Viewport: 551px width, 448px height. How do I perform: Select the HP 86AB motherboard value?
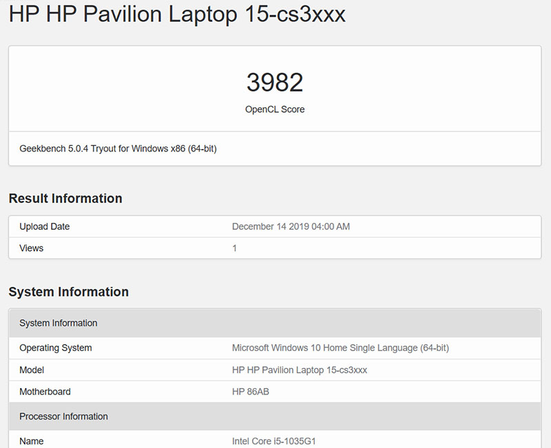(251, 392)
